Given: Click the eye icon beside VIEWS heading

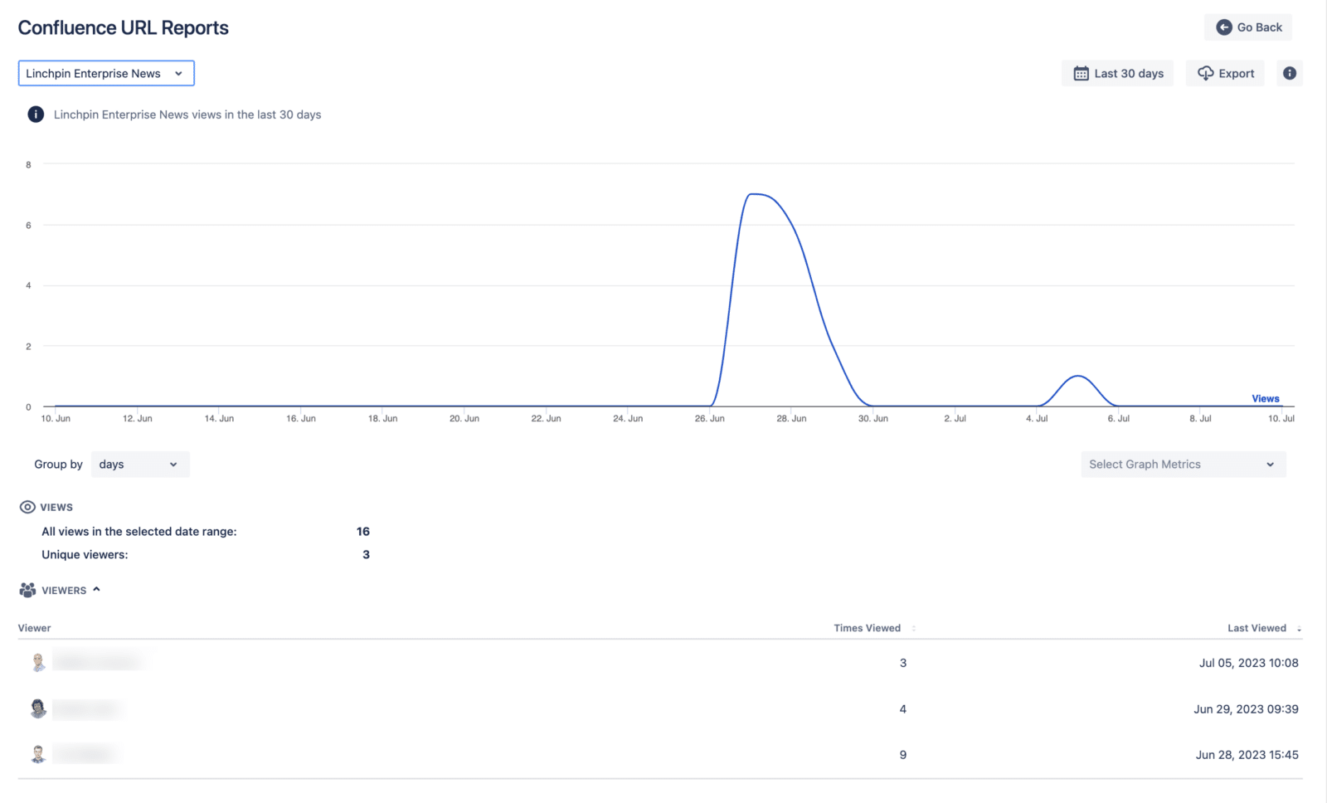Looking at the screenshot, I should pyautogui.click(x=26, y=506).
